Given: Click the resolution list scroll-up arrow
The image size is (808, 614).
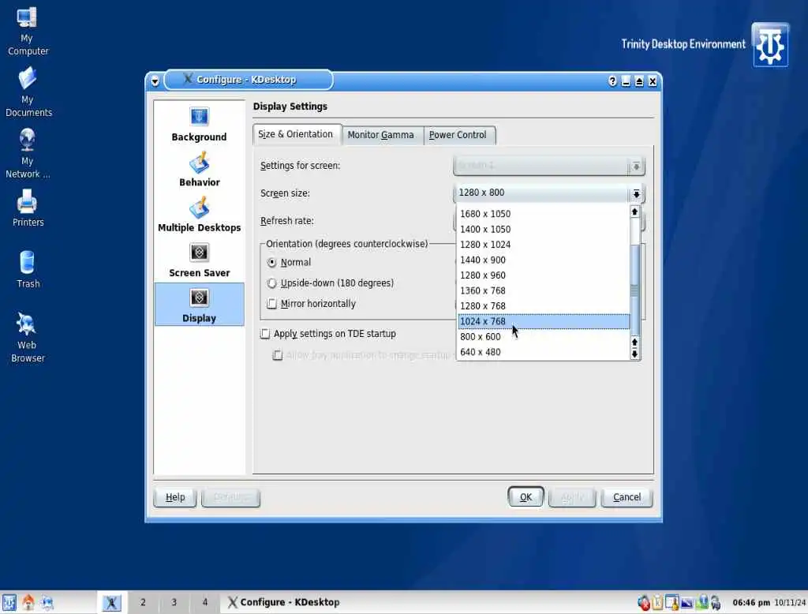Looking at the screenshot, I should point(634,212).
